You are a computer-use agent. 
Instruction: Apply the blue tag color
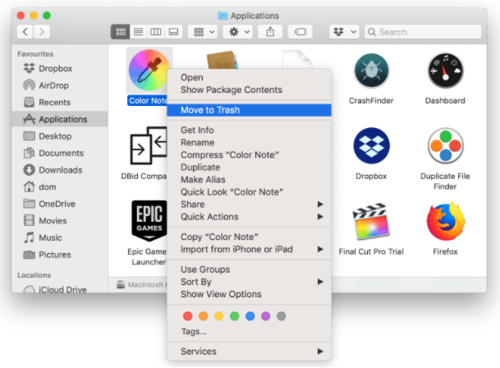250,316
